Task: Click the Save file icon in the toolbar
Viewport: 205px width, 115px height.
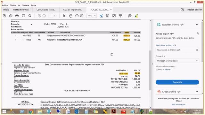Action: pyautogui.click(x=4, y=16)
